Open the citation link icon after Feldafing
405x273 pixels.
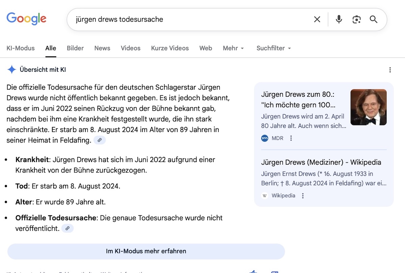99,140
